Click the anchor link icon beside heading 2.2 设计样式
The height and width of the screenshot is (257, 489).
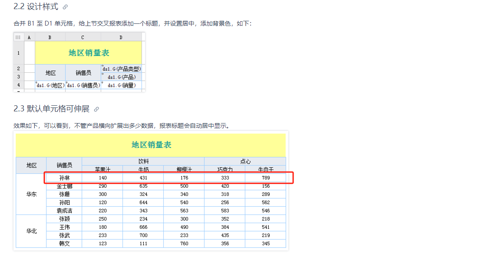coord(65,7)
